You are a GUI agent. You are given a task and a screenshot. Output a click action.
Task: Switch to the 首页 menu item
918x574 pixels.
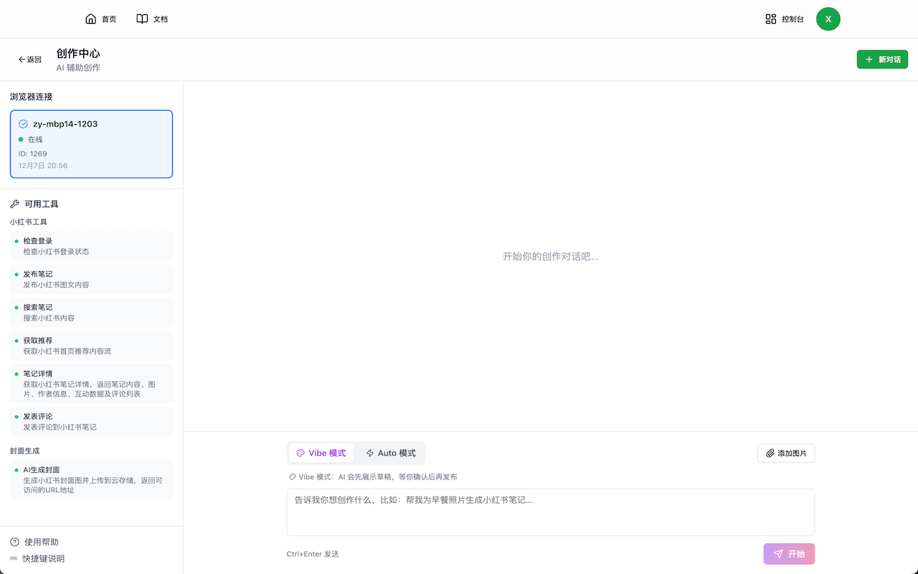click(x=100, y=18)
